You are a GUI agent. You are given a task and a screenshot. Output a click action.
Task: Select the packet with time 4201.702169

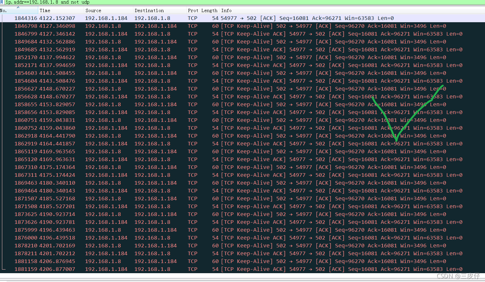point(242,246)
